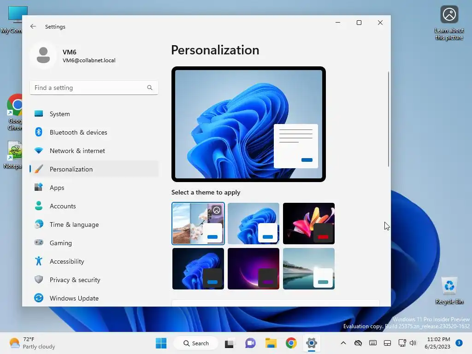Image resolution: width=472 pixels, height=354 pixels.
Task: Apply the Windows Spotlight landscape theme
Action: click(x=198, y=224)
